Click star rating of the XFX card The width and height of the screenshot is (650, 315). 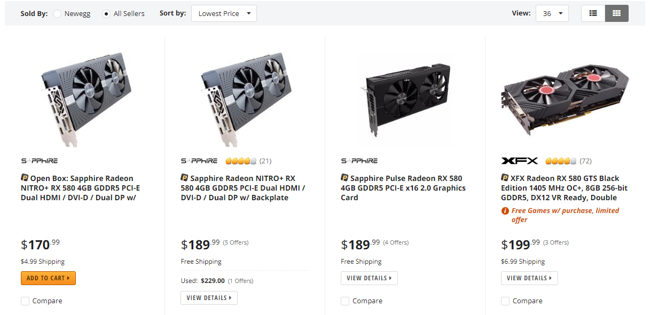(x=561, y=161)
